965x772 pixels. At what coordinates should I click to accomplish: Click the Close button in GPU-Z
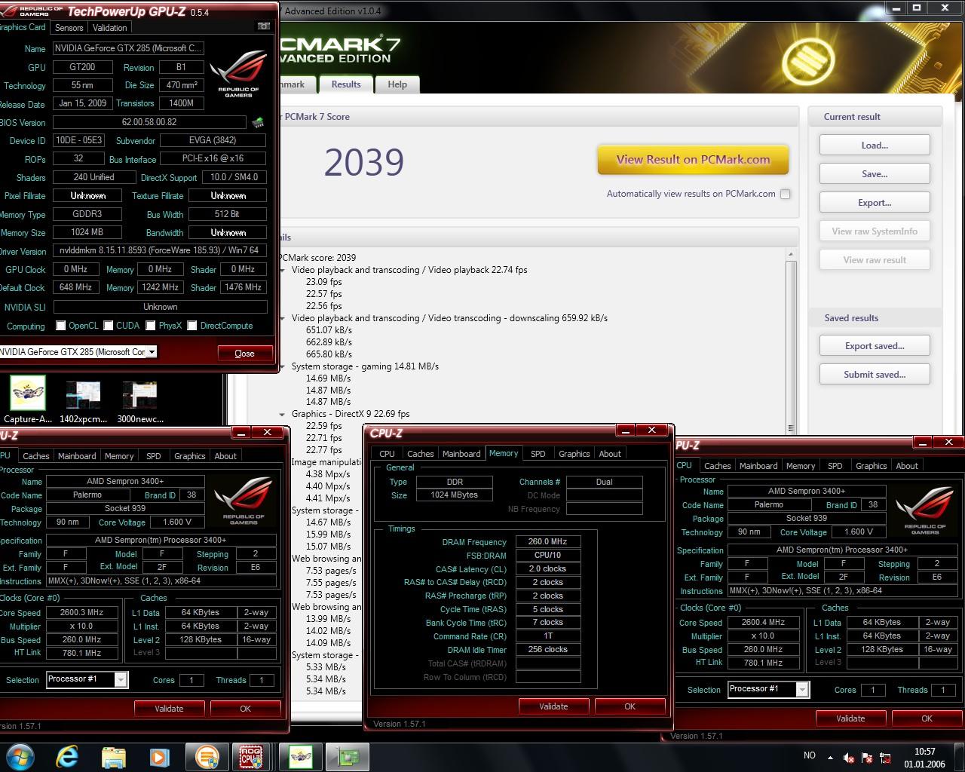244,353
